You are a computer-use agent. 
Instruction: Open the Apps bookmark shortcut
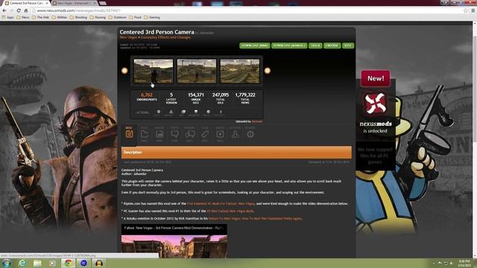click(x=8, y=17)
